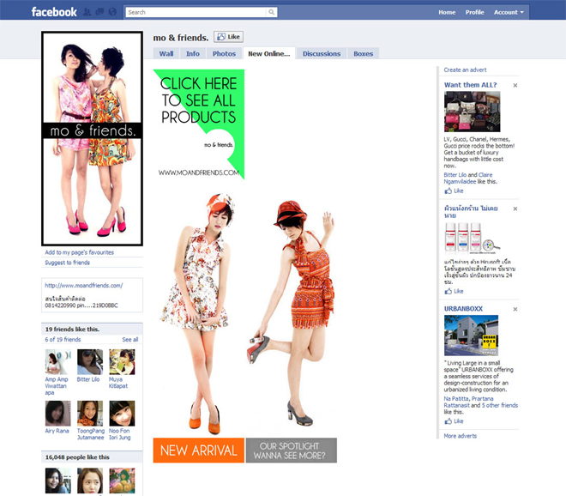566x496 pixels.
Task: Click first fan photo under 16,048 people
Action: 57,481
